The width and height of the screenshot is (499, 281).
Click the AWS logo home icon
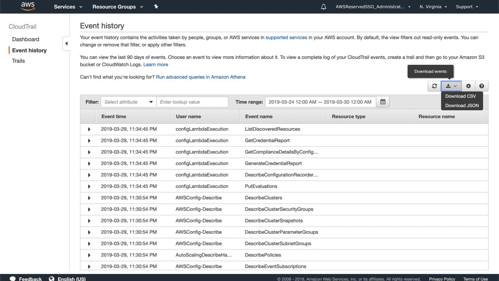point(28,6)
